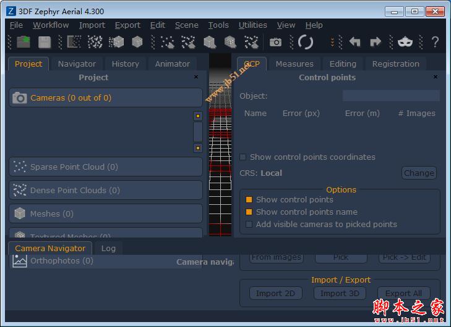Click the mesh import cube toolbar icon
The height and width of the screenshot is (327, 451).
210,43
